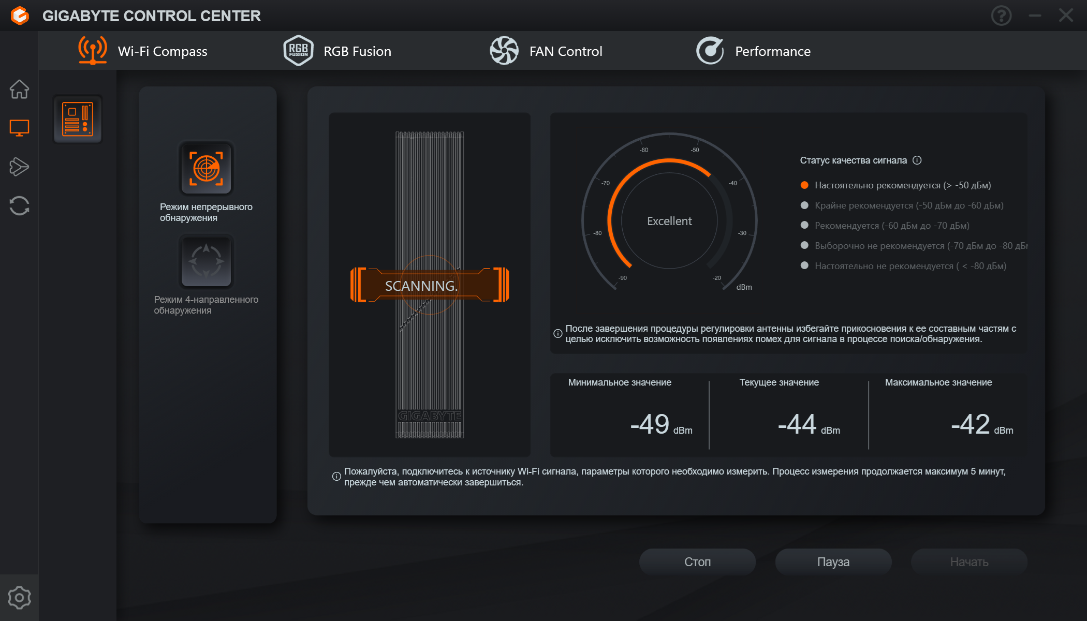1087x621 pixels.
Task: Open the help question mark icon
Action: [x=1001, y=16]
